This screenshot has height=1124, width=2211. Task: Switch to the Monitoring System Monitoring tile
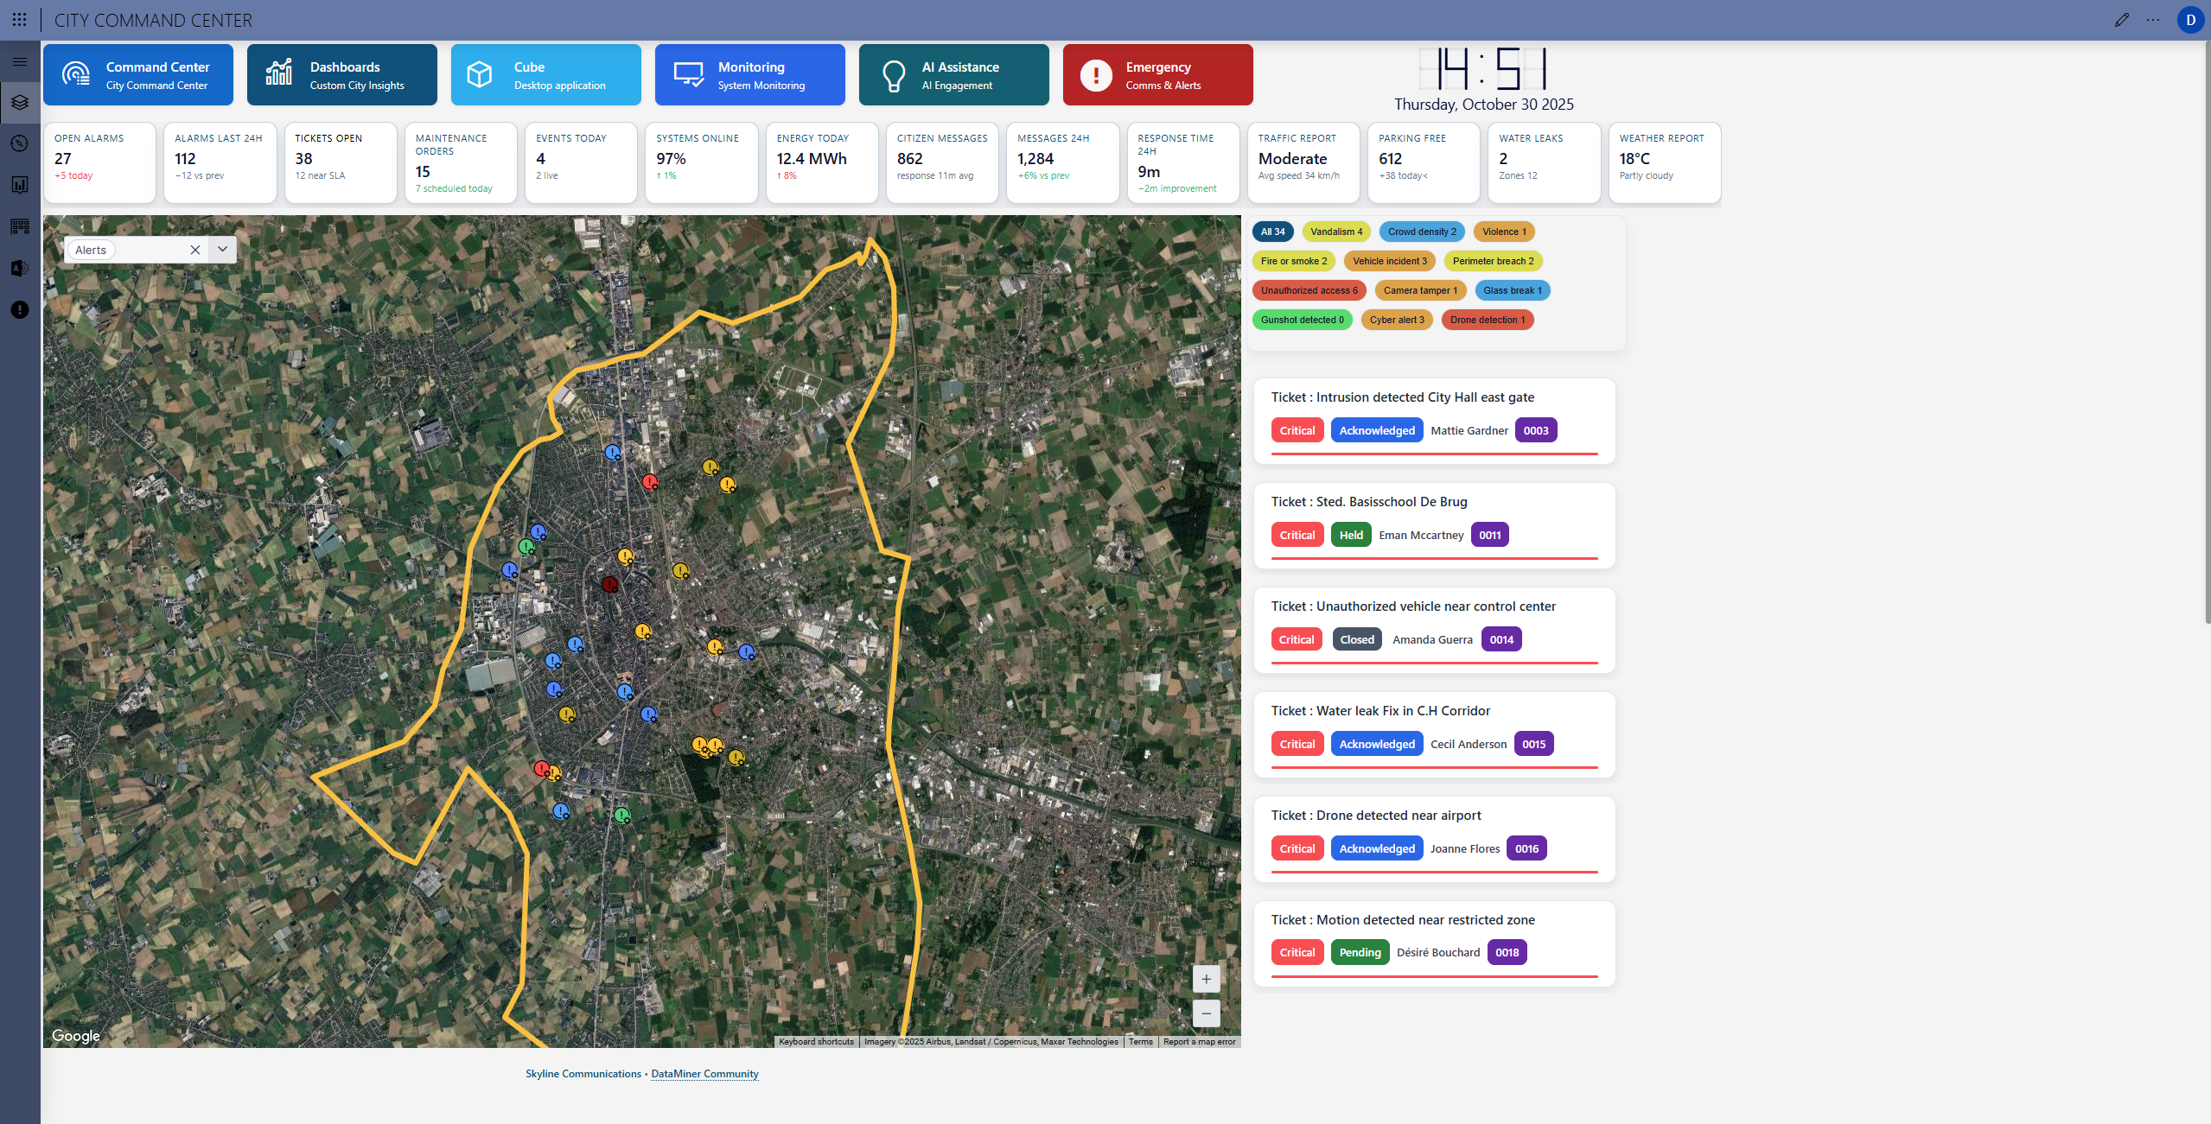click(749, 75)
